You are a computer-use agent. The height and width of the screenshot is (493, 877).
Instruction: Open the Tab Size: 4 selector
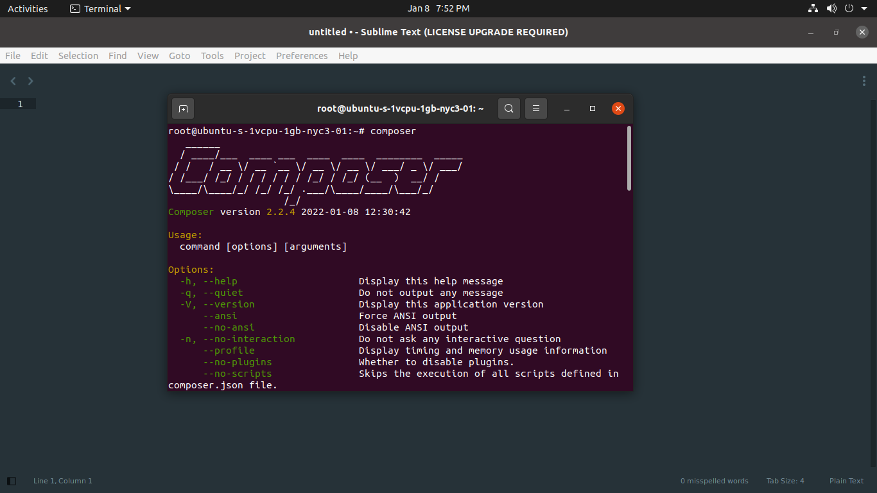[x=785, y=480]
